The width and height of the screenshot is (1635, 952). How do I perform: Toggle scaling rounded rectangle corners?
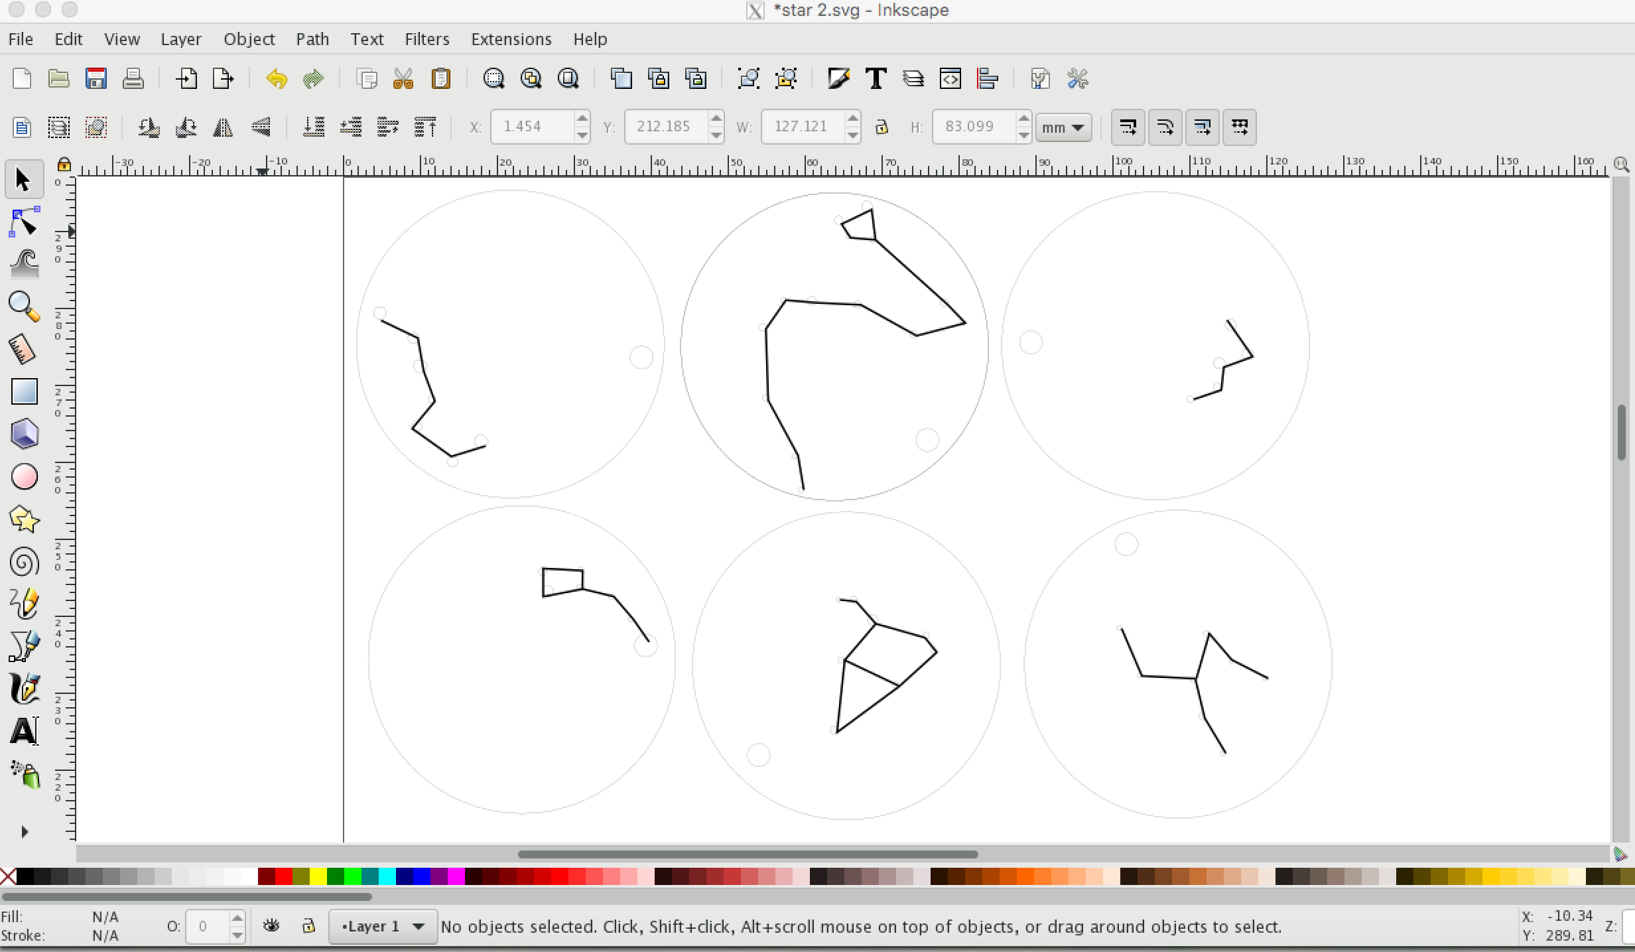[1165, 127]
